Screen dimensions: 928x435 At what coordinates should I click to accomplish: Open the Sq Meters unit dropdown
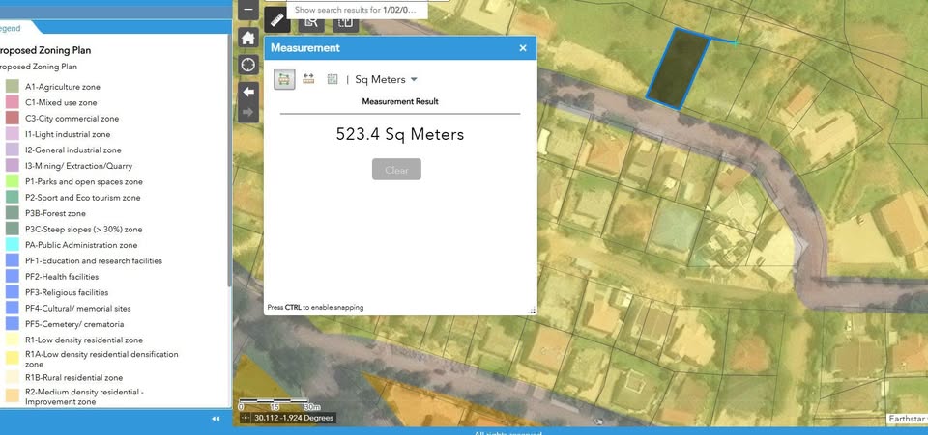click(x=386, y=79)
